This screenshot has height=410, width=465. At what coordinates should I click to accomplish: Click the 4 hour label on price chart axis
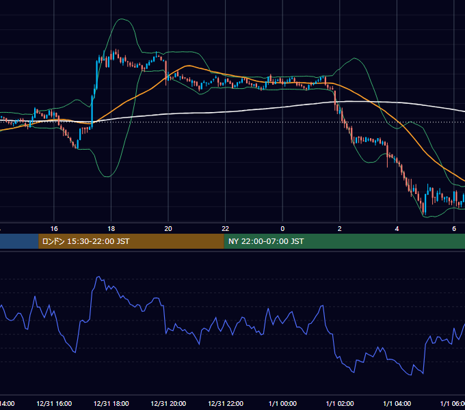pos(397,229)
